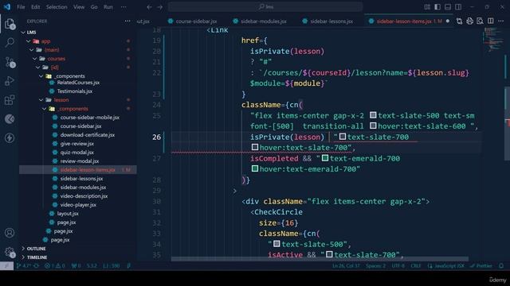
Task: Click the print icon in the editor toolbar
Action: coord(469,21)
